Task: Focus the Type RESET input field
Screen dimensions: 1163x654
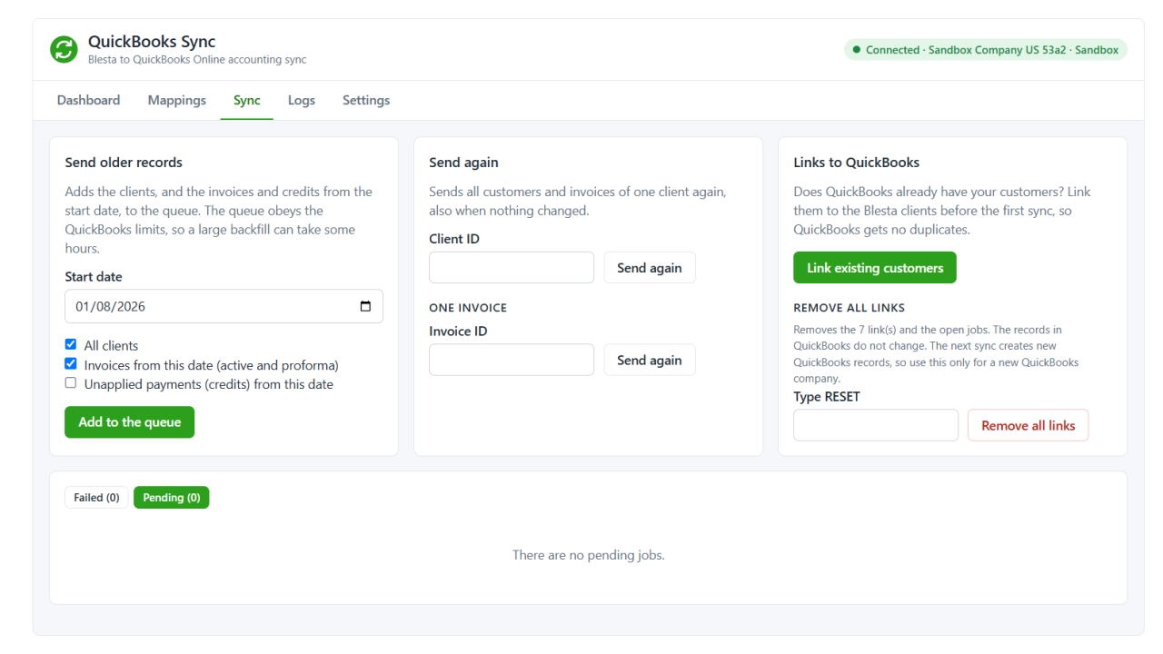Action: (x=876, y=426)
